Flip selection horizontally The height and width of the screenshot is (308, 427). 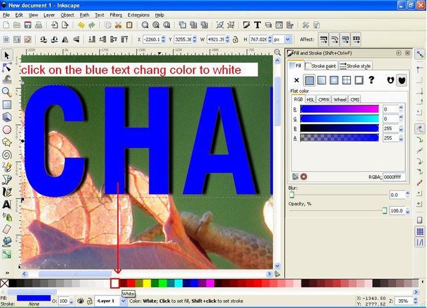[x=65, y=40]
